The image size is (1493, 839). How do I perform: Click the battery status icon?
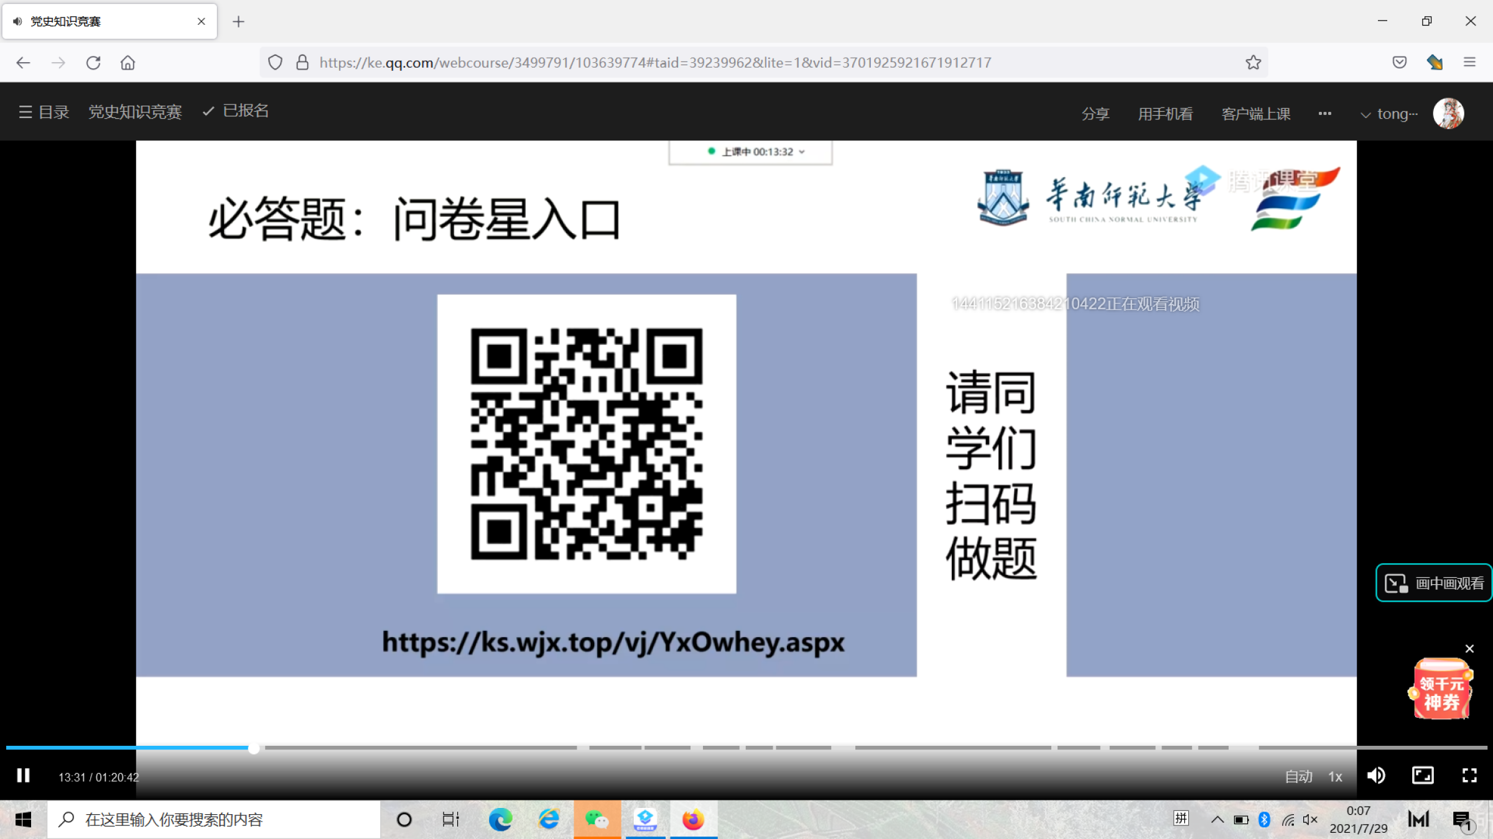tap(1241, 820)
